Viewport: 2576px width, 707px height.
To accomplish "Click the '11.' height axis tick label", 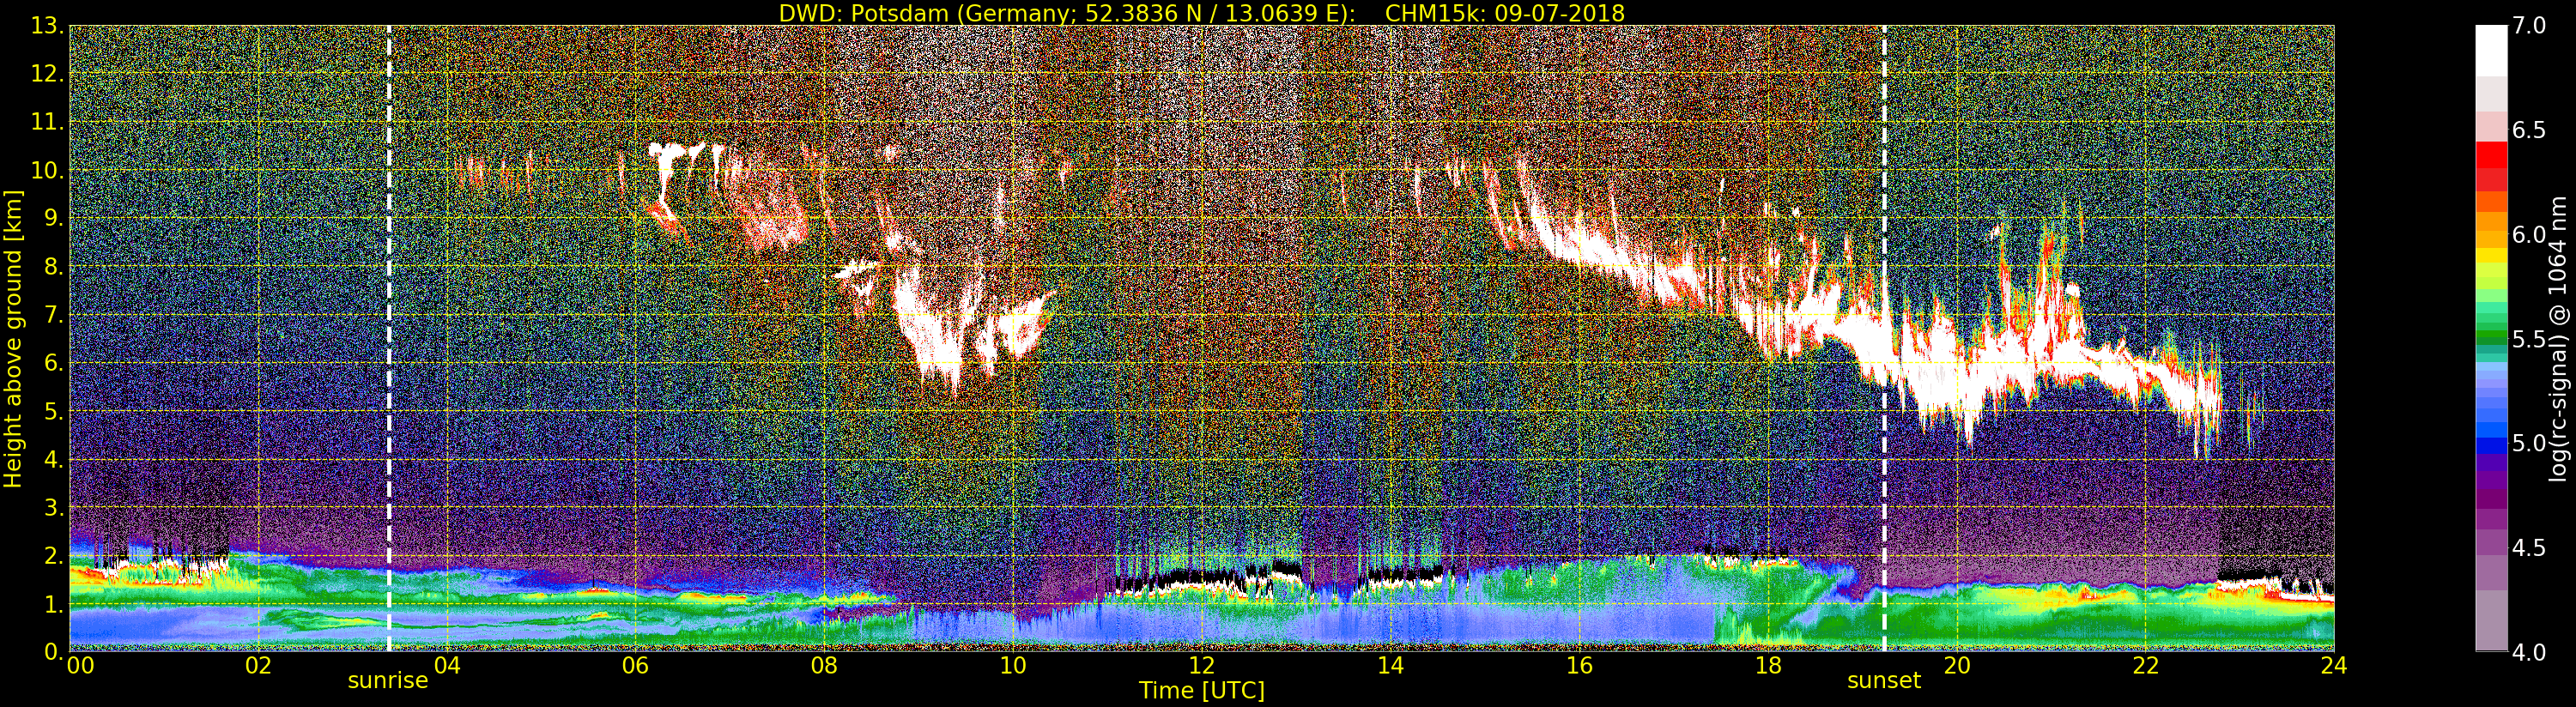I will [x=47, y=122].
